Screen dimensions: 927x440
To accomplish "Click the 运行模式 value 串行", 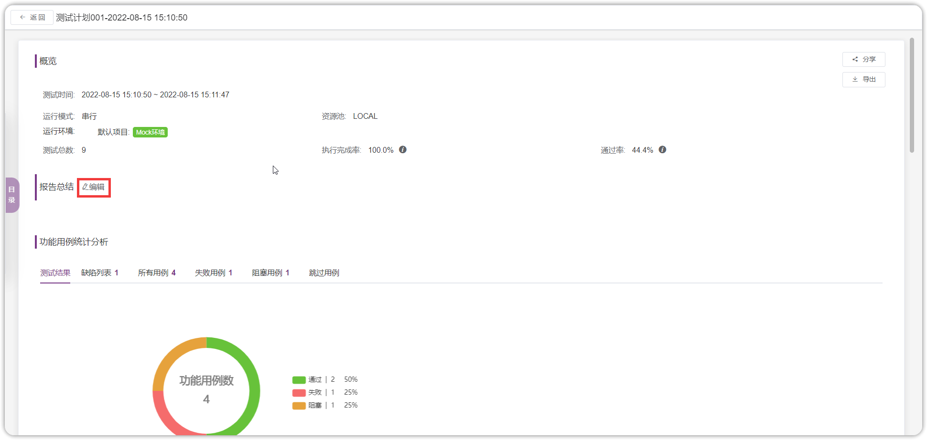I will click(89, 116).
